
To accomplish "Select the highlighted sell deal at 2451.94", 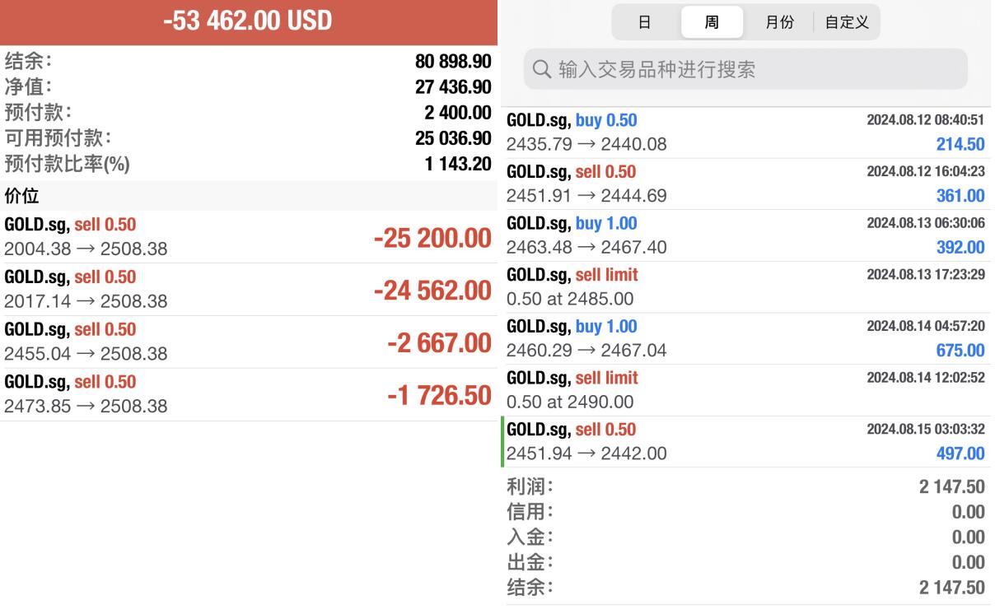I will tap(745, 441).
